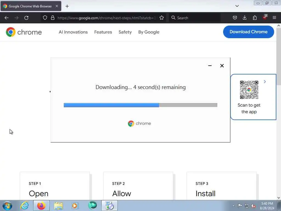Open Windows Explorer folder in taskbar
Image resolution: width=281 pixels, height=211 pixels.
click(58, 206)
